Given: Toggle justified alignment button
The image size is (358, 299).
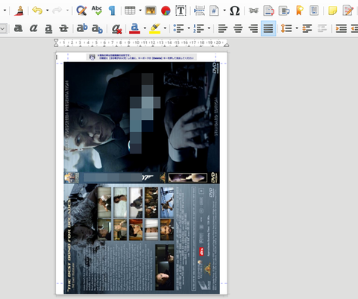Looking at the screenshot, I should [x=268, y=28].
